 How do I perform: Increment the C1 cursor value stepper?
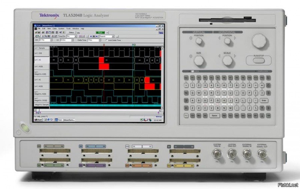coord(51,40)
